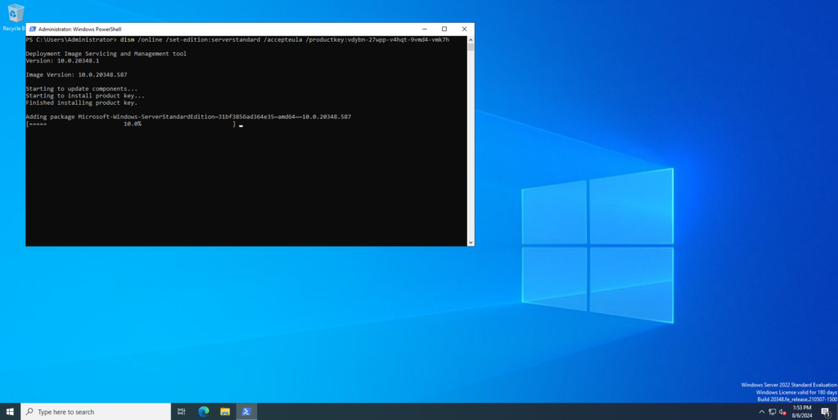This screenshot has width=838, height=420.
Task: Open File Explorer from taskbar
Action: point(225,412)
